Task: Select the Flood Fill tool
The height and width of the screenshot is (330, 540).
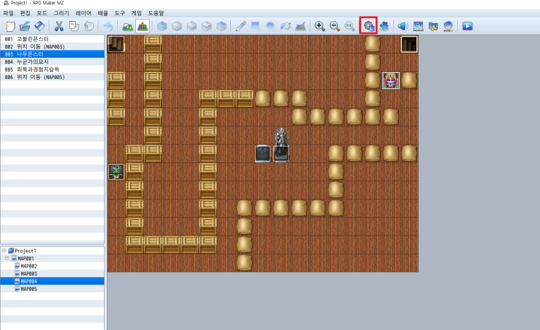Action: coord(286,26)
